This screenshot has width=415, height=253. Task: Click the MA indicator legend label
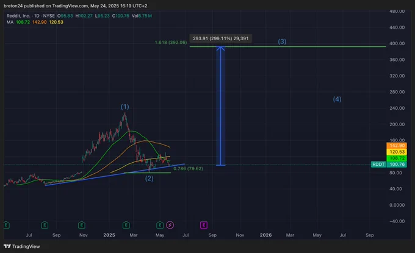(10, 22)
